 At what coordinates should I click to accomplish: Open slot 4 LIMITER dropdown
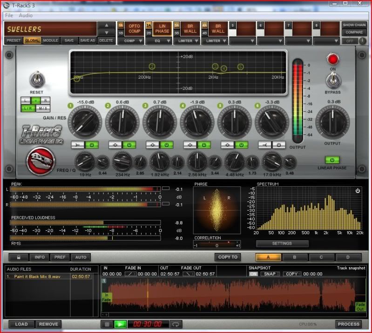[x=216, y=41]
